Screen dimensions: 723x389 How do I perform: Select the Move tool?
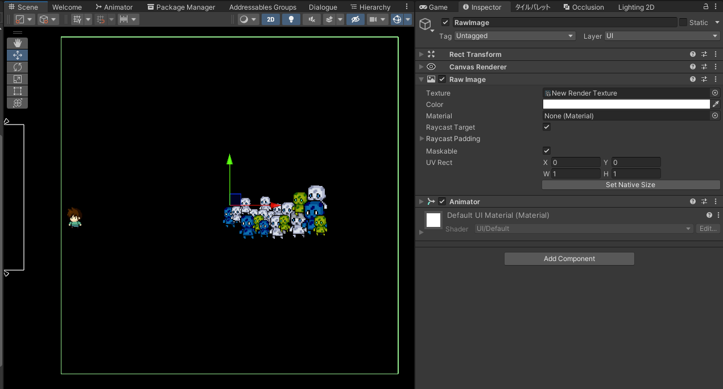(18, 55)
